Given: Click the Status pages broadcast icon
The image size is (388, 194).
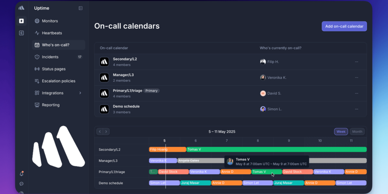Looking at the screenshot, I should pyautogui.click(x=37, y=69).
